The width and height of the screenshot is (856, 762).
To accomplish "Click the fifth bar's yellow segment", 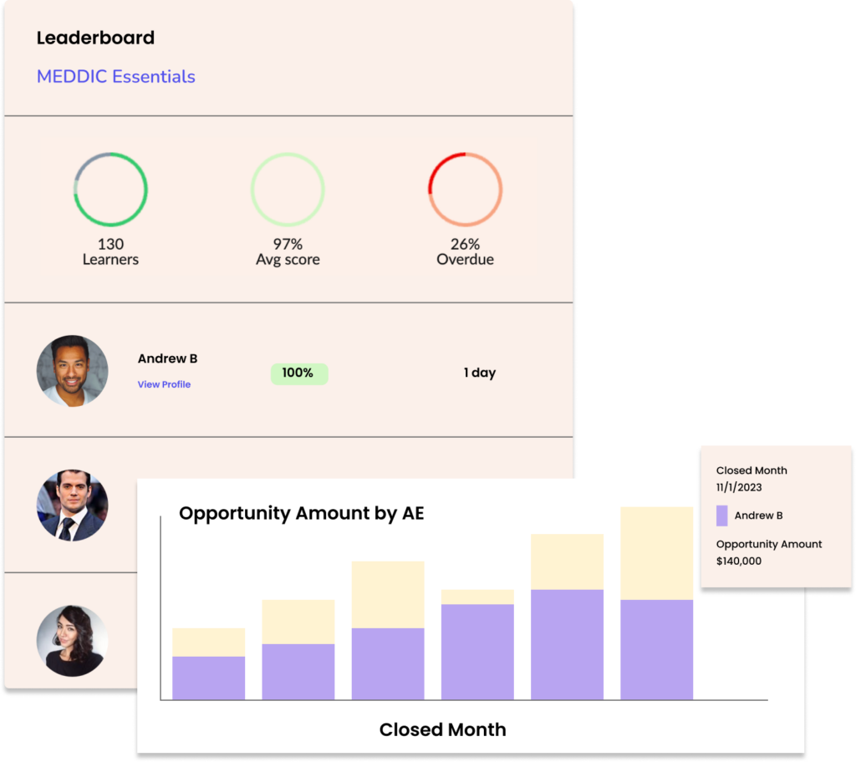I will point(567,561).
